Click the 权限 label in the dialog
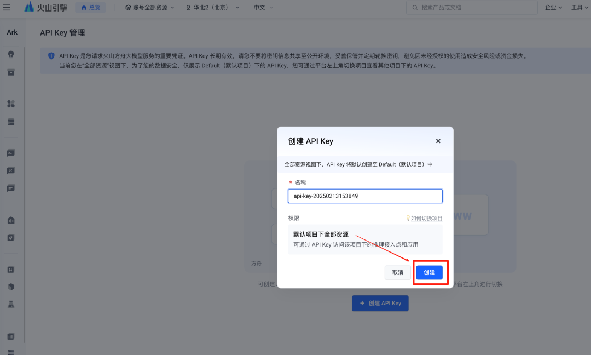 pyautogui.click(x=294, y=218)
